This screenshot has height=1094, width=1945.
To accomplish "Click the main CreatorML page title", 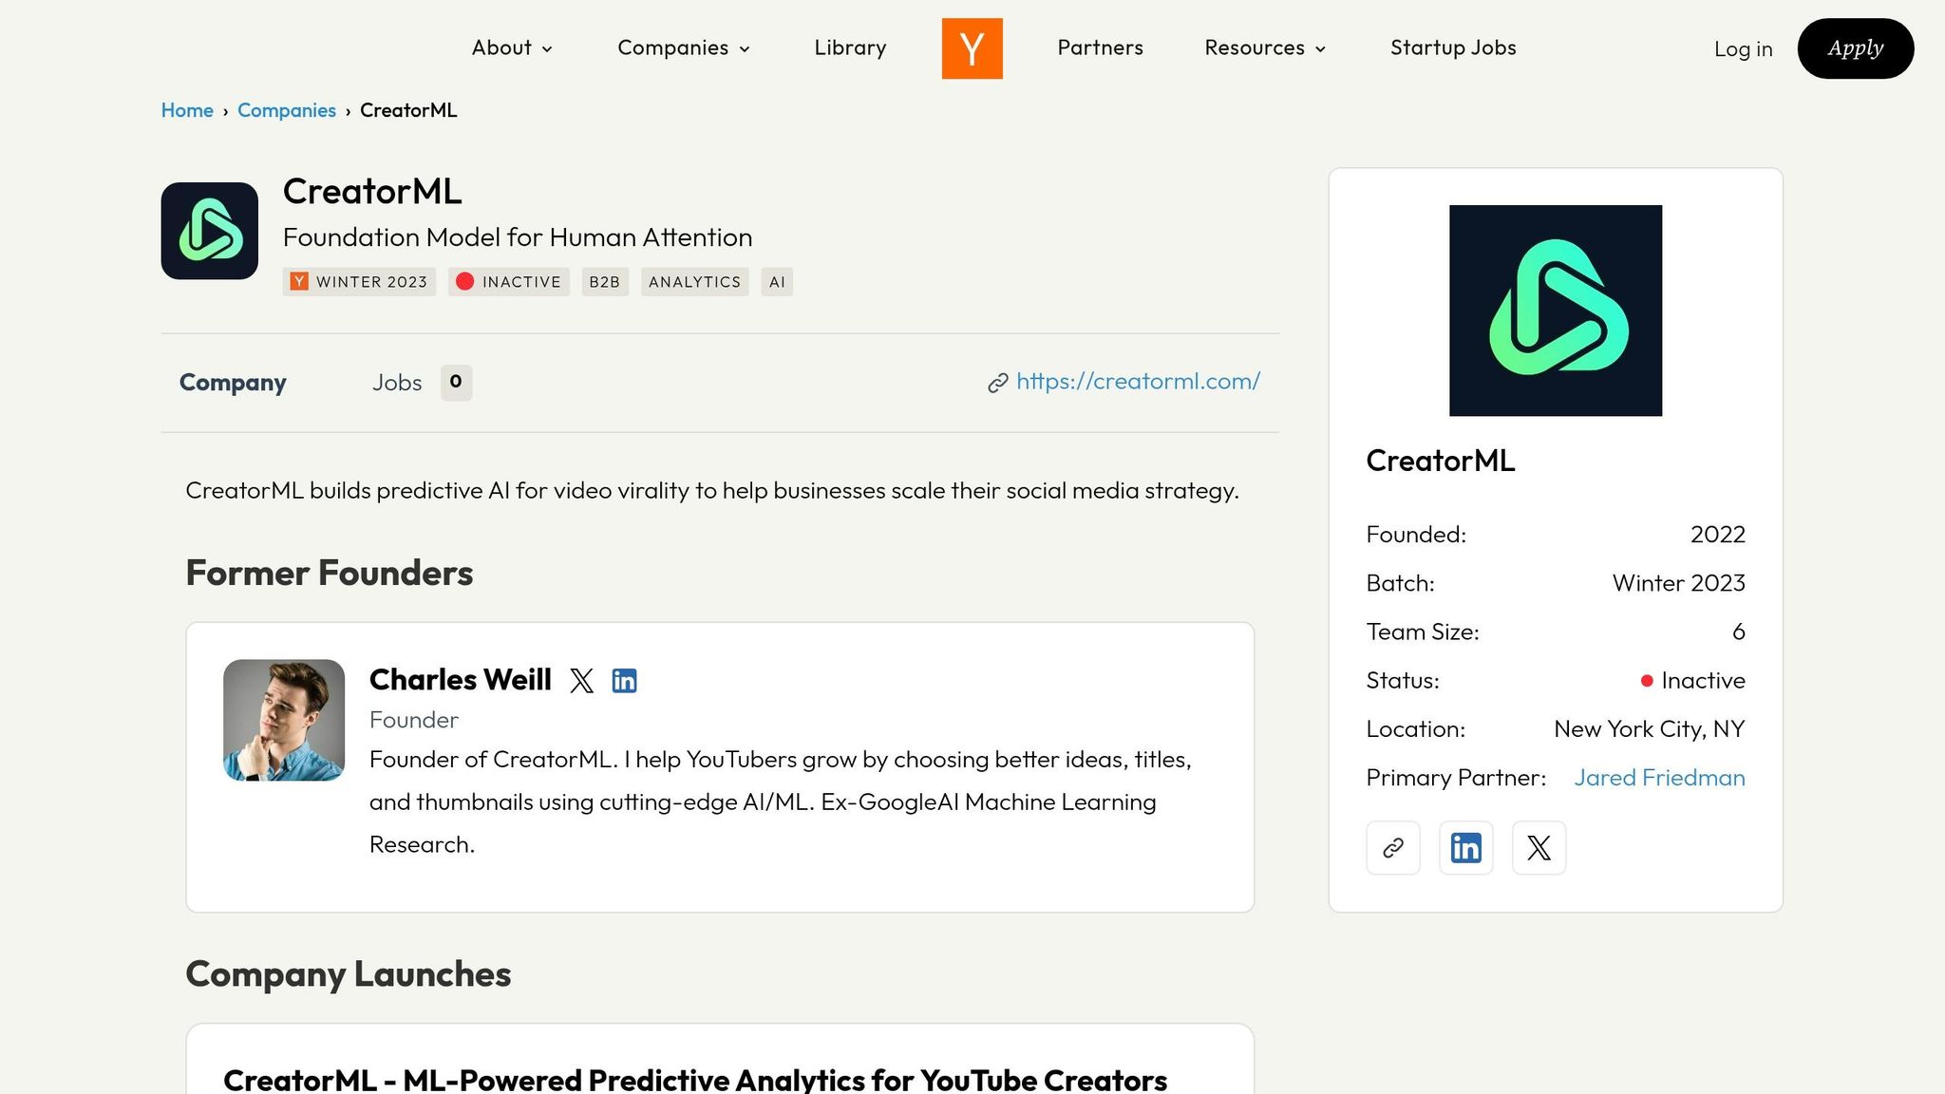I will pyautogui.click(x=372, y=192).
